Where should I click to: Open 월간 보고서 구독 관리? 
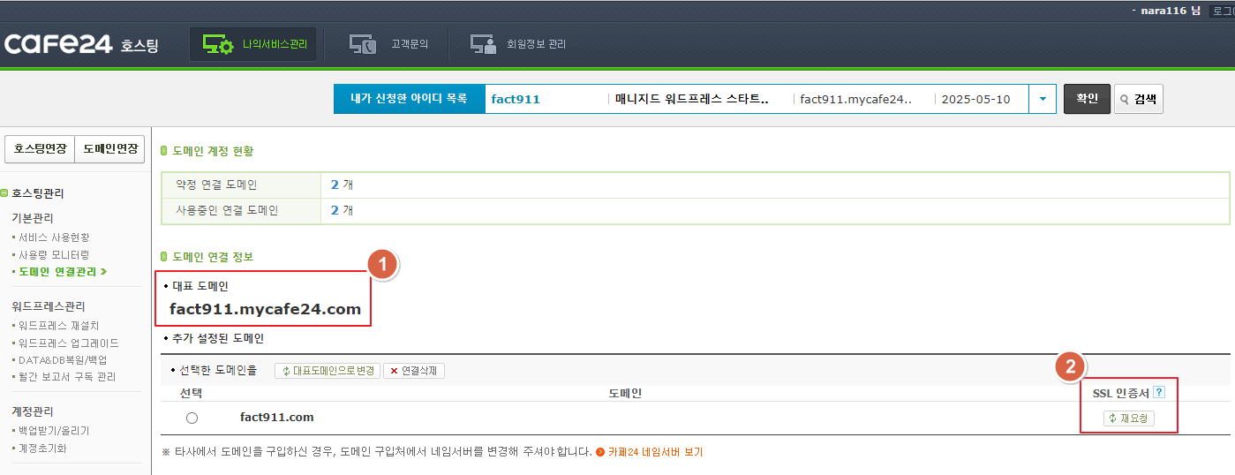66,377
